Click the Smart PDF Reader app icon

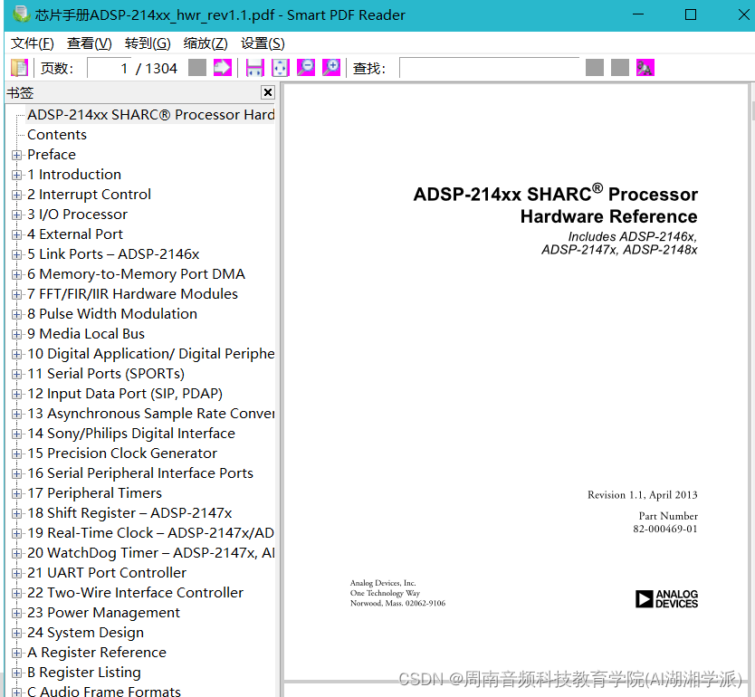pos(21,14)
